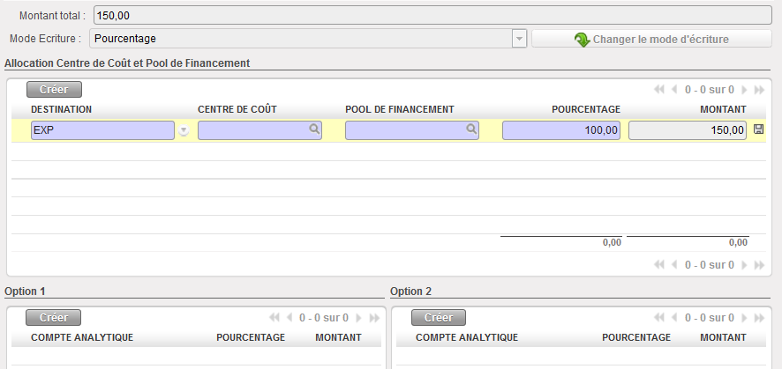Go to the first page in top allocation pager
The width and height of the screenshot is (782, 369).
click(x=659, y=90)
